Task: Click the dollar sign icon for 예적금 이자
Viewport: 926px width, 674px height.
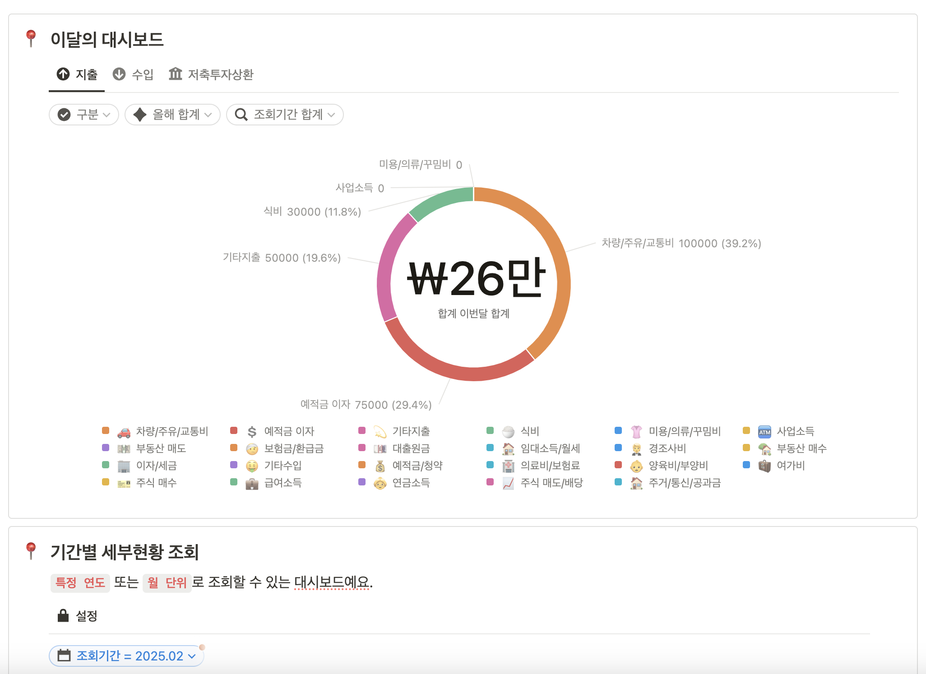Action: [x=252, y=432]
